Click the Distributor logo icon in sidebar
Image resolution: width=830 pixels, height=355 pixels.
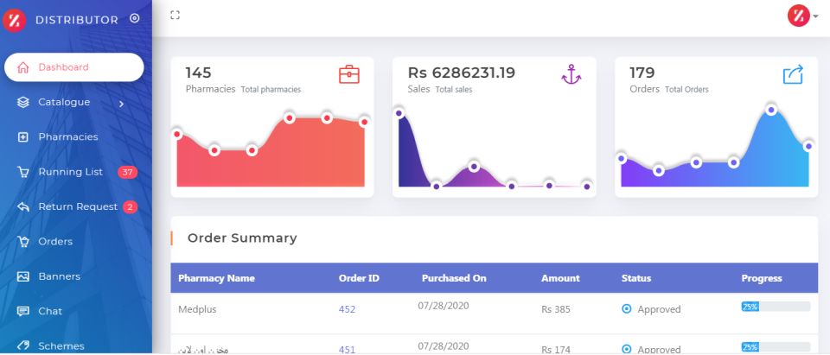click(16, 19)
